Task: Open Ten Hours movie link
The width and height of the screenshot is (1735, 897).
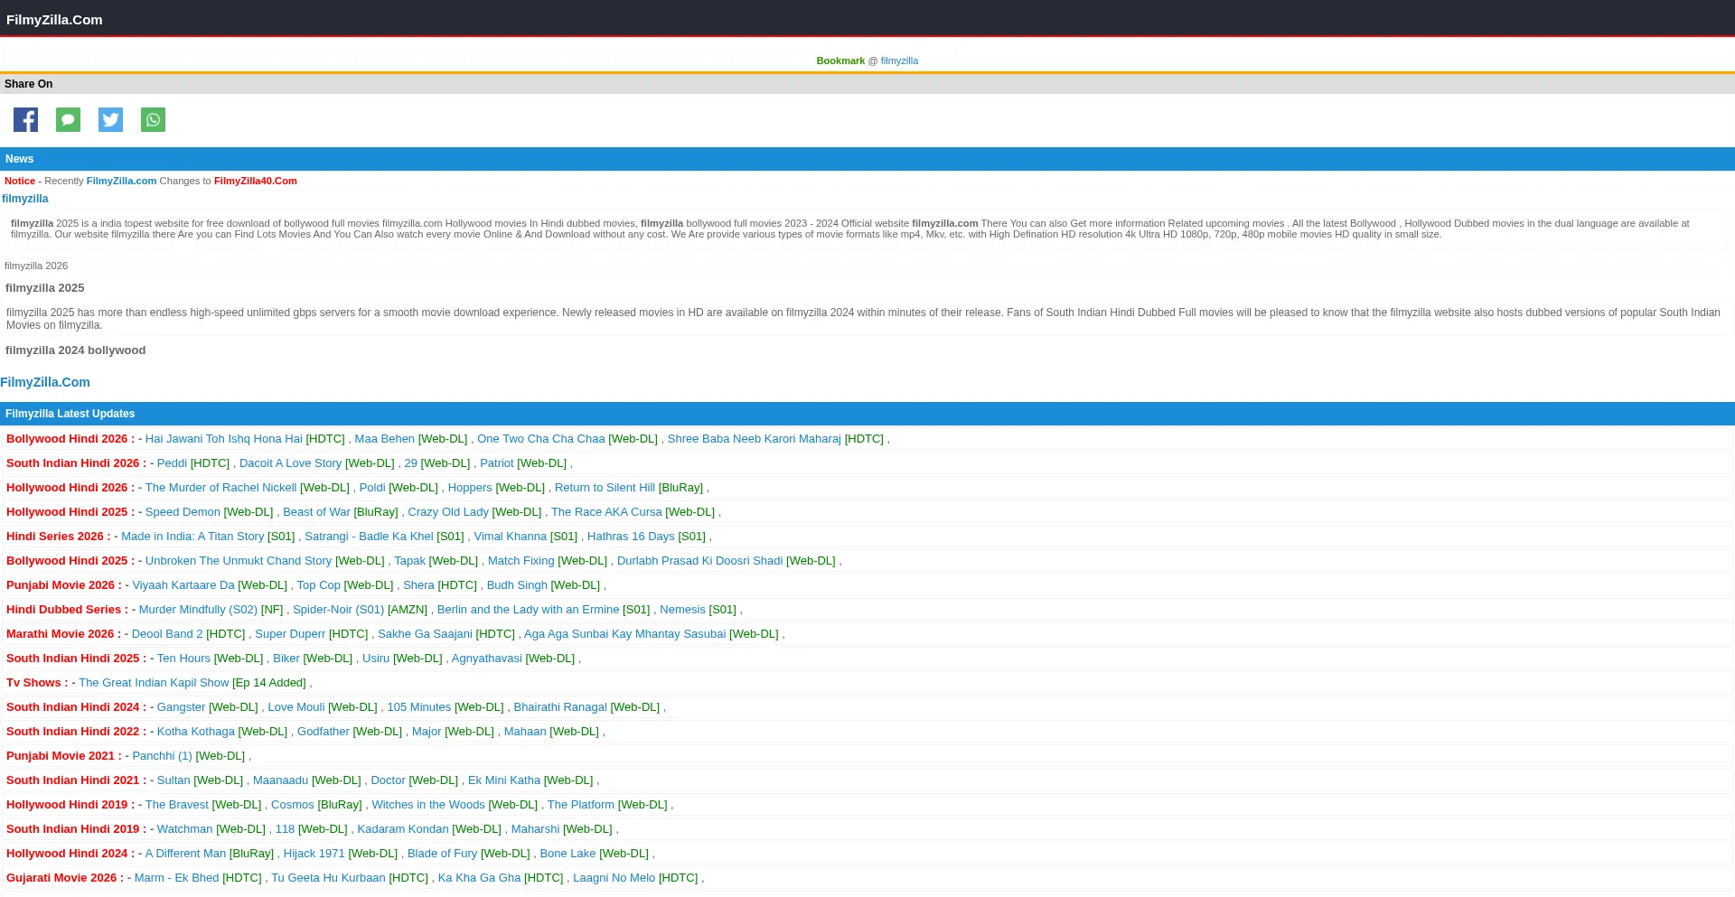Action: pyautogui.click(x=183, y=659)
